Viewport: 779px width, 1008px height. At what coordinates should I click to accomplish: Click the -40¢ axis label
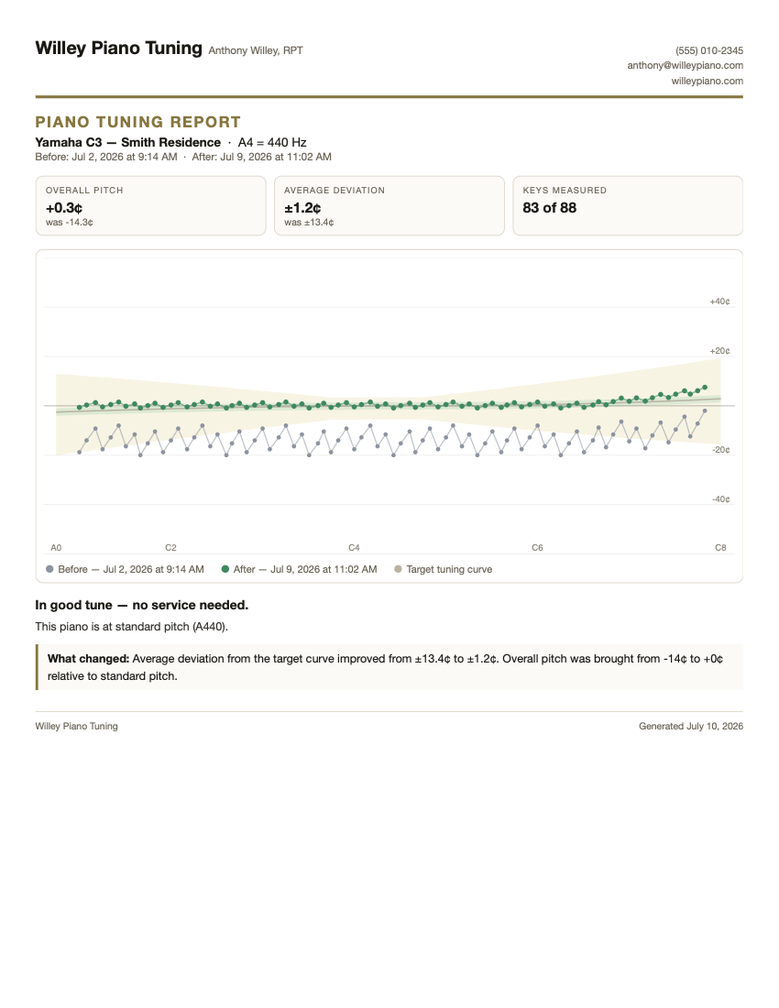pyautogui.click(x=721, y=499)
